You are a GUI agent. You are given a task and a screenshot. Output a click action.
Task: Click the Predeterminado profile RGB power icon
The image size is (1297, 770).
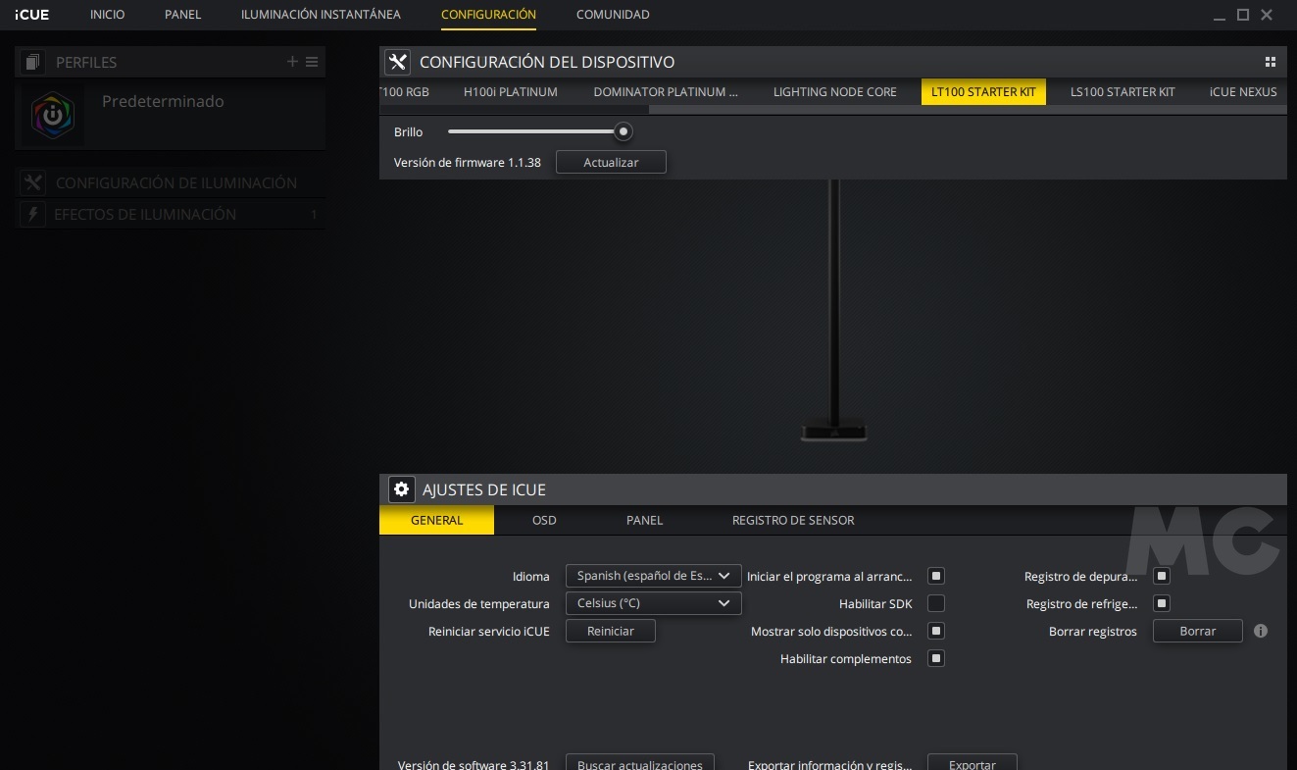(x=53, y=116)
